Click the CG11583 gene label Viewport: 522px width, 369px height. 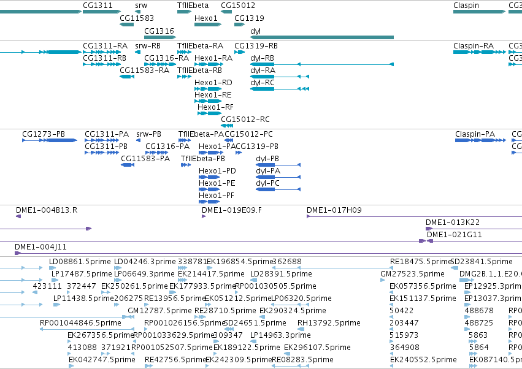pos(137,18)
